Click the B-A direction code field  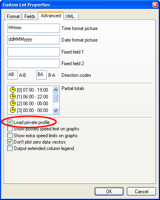point(41,75)
